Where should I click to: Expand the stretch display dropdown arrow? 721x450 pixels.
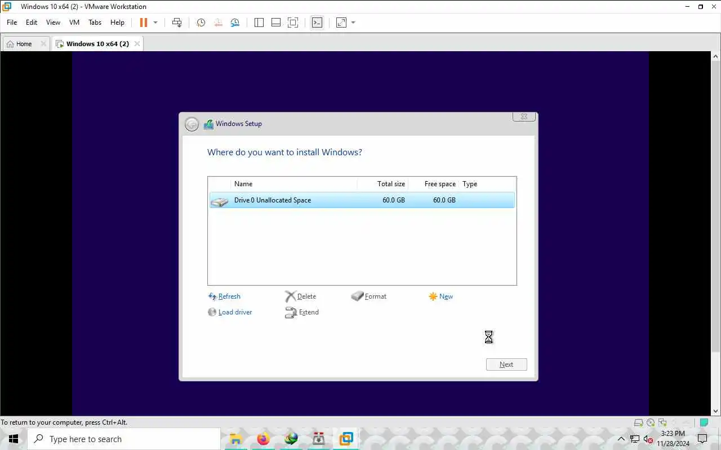point(353,22)
